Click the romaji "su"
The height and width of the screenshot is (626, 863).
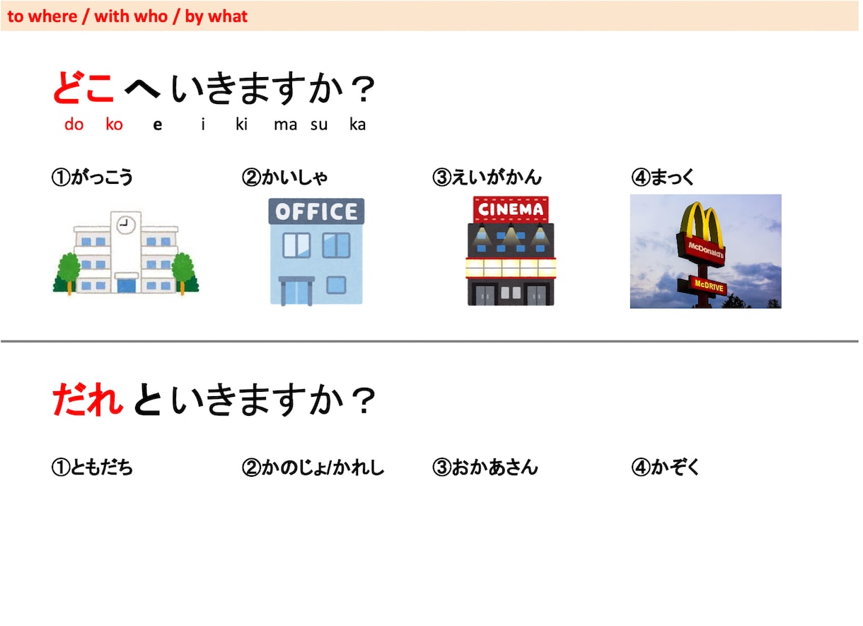tap(319, 125)
